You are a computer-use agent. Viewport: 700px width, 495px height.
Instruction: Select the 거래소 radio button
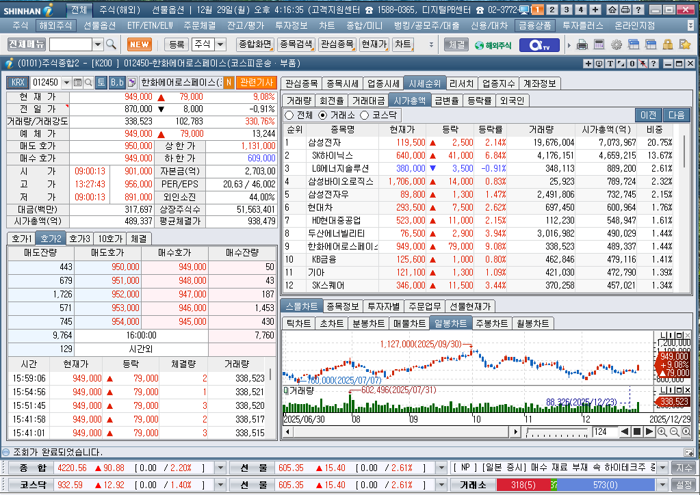tap(323, 116)
